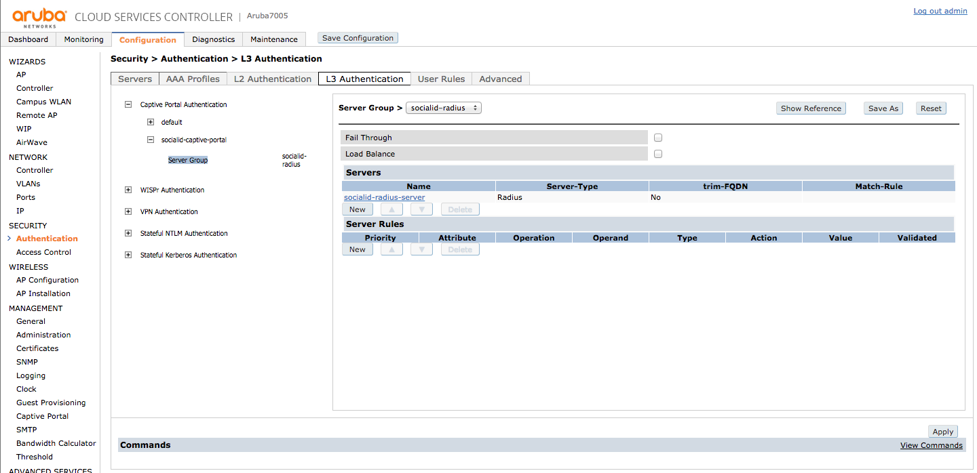Select socialid-captive-portal profile in tree
Viewport: 977px width, 473px height.
pyautogui.click(x=194, y=140)
